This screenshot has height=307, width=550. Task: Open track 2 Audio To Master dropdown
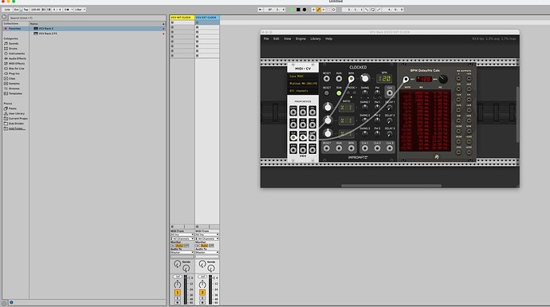point(207,252)
